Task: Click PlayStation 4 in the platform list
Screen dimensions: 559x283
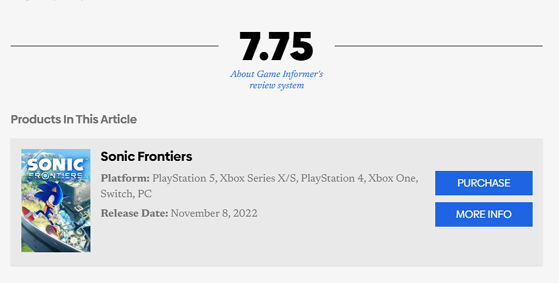Action: (332, 178)
